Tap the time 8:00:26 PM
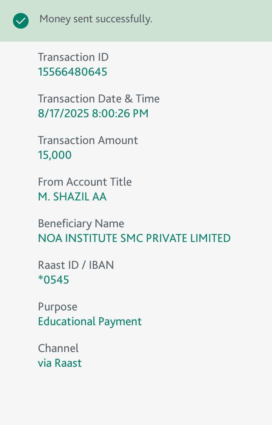This screenshot has height=425, width=272. 120,113
